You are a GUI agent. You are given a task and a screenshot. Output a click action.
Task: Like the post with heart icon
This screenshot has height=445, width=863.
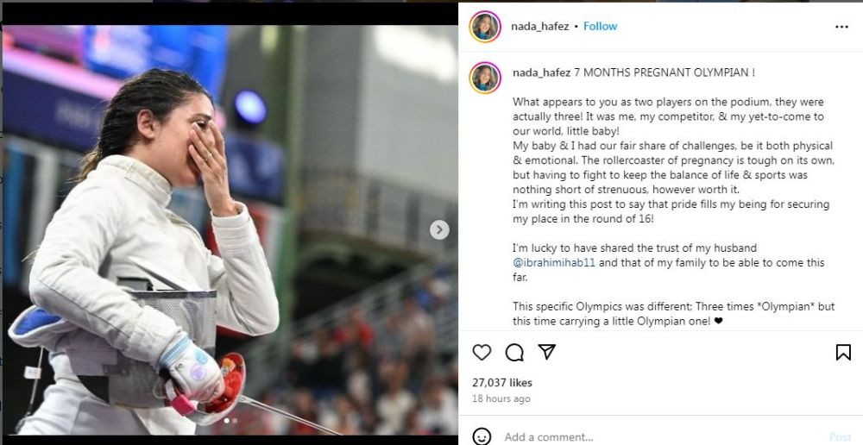[482, 352]
